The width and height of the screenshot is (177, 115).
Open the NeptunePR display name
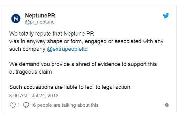40,16
